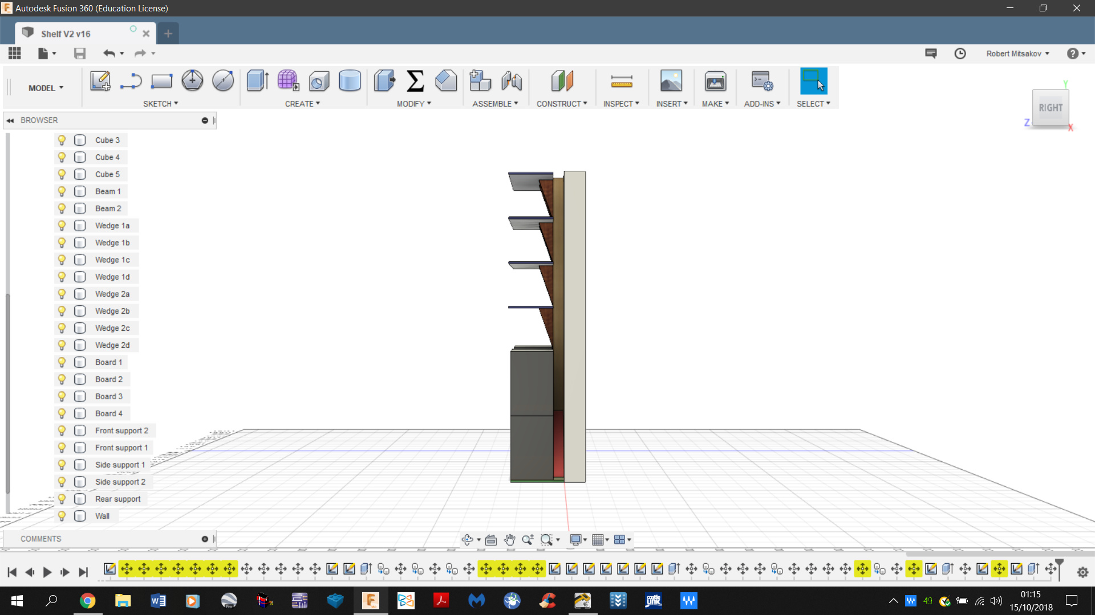Open the MODEL workspace dropdown
Viewport: 1095px width, 615px height.
(x=46, y=88)
